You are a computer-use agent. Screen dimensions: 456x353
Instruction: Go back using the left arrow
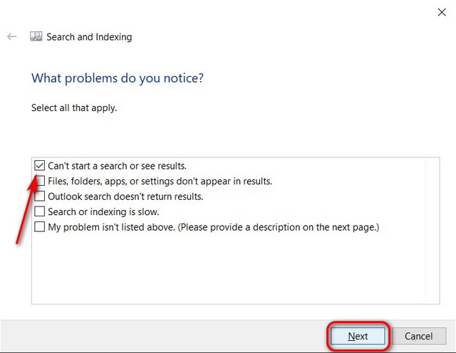[x=12, y=36]
